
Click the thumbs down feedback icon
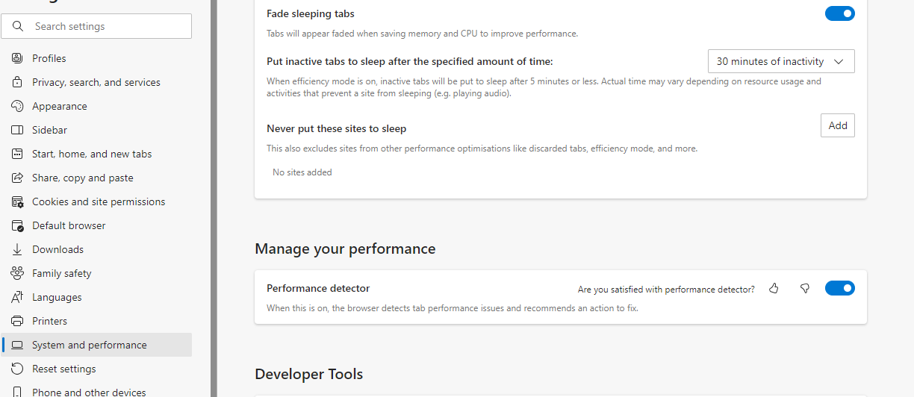coord(805,288)
